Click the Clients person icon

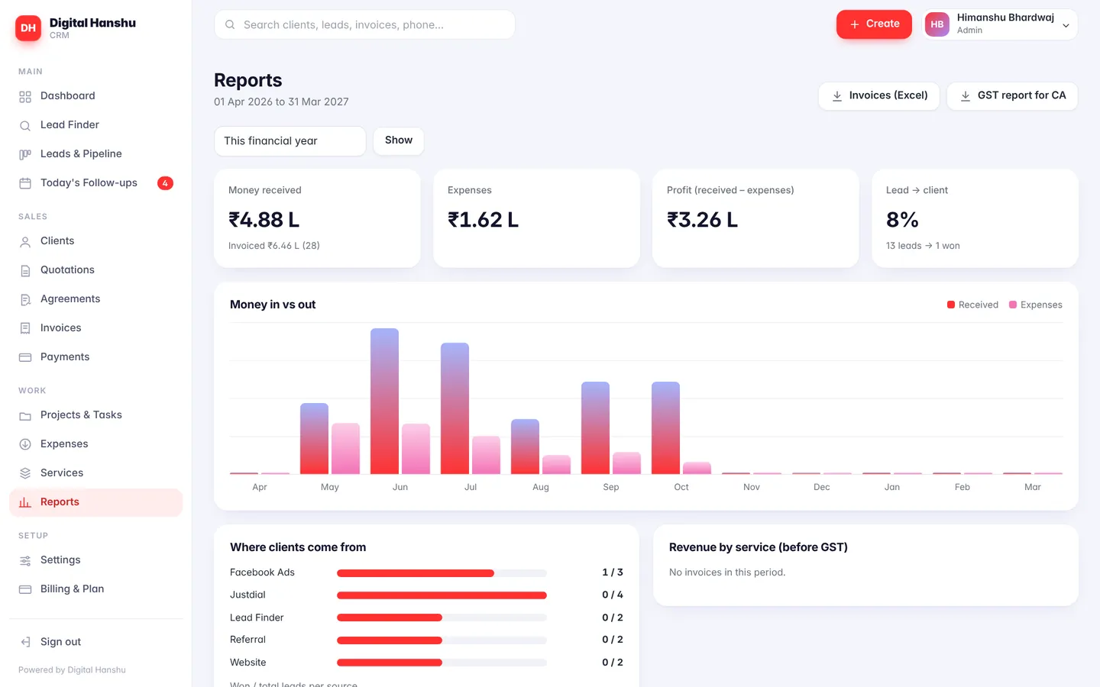click(25, 242)
